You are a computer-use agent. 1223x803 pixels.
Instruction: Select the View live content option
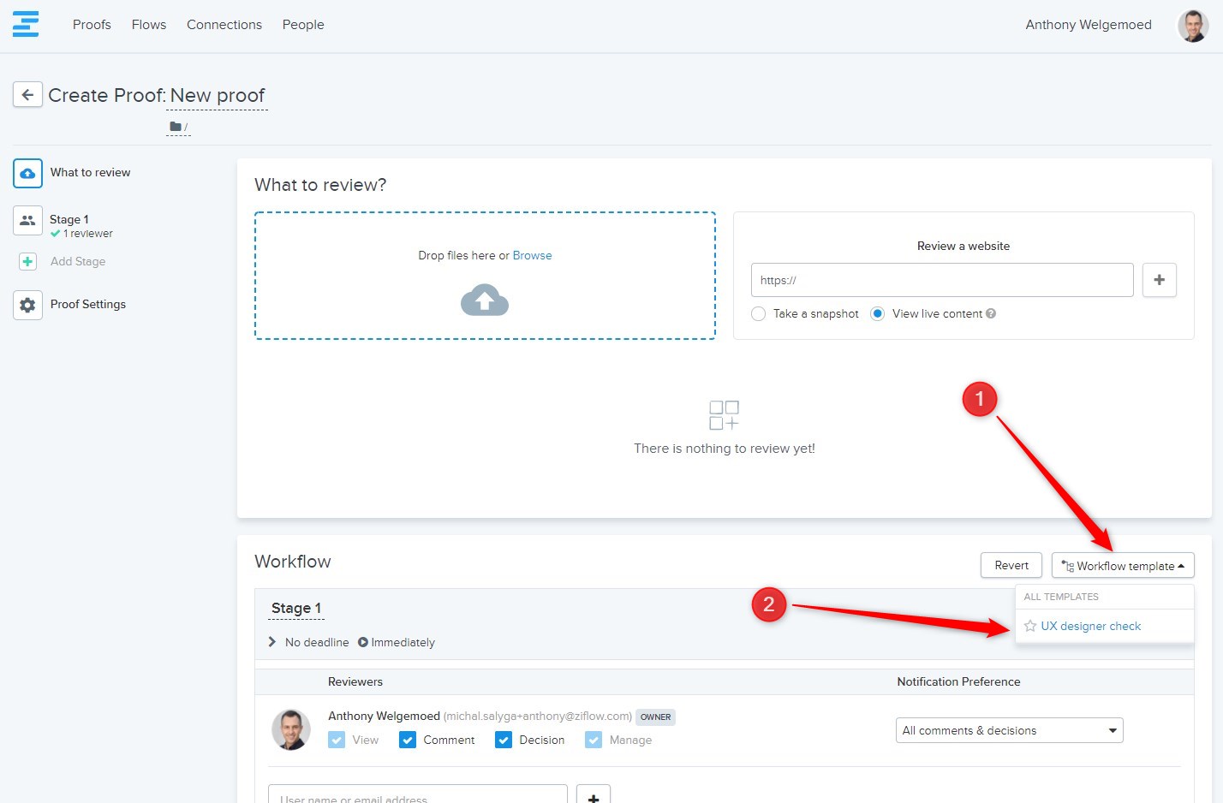click(x=877, y=314)
